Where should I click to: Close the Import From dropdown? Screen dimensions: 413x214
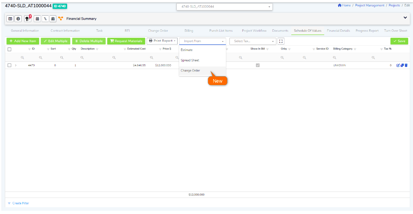click(x=202, y=41)
